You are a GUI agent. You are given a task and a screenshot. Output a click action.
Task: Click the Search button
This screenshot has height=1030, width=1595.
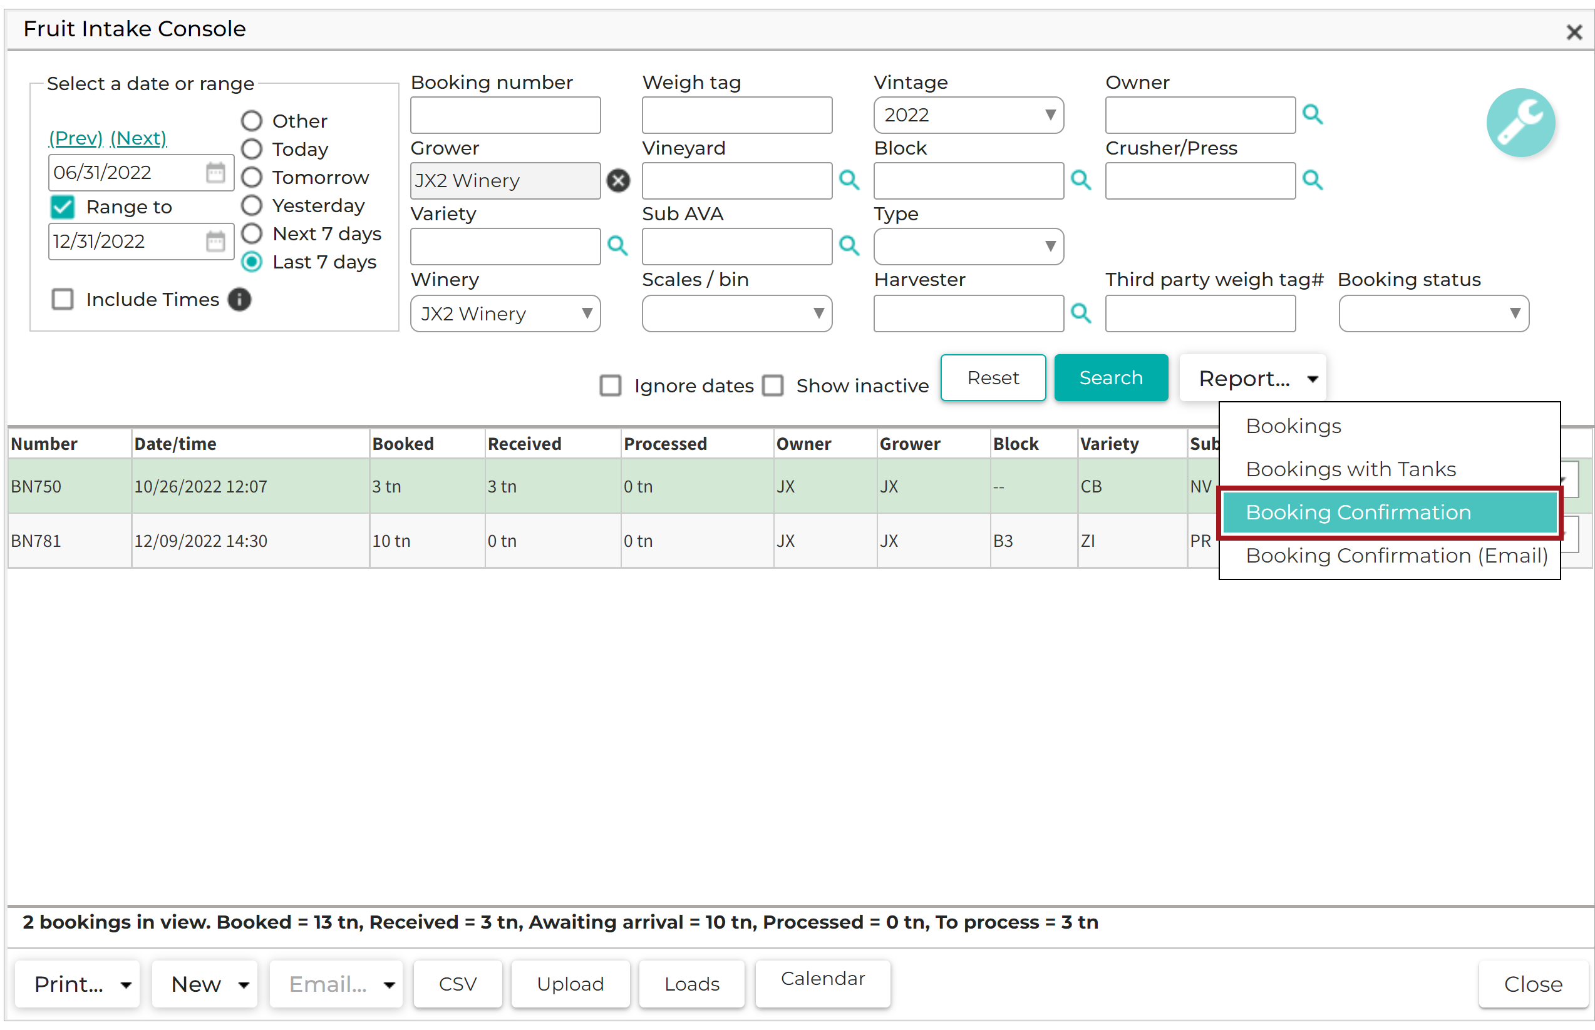[x=1110, y=378]
